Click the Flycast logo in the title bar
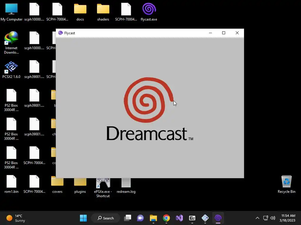 [61, 33]
